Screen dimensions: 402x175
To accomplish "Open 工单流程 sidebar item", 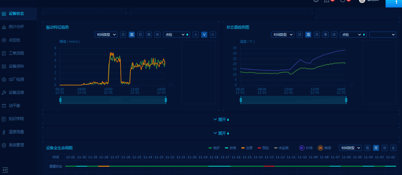I will [16, 53].
